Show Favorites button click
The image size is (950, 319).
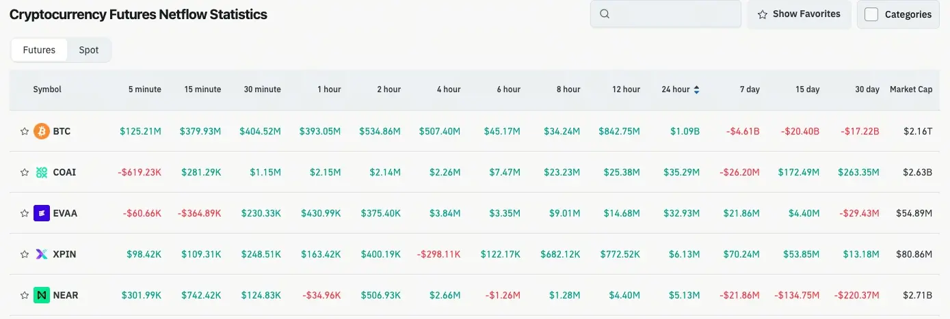click(799, 14)
